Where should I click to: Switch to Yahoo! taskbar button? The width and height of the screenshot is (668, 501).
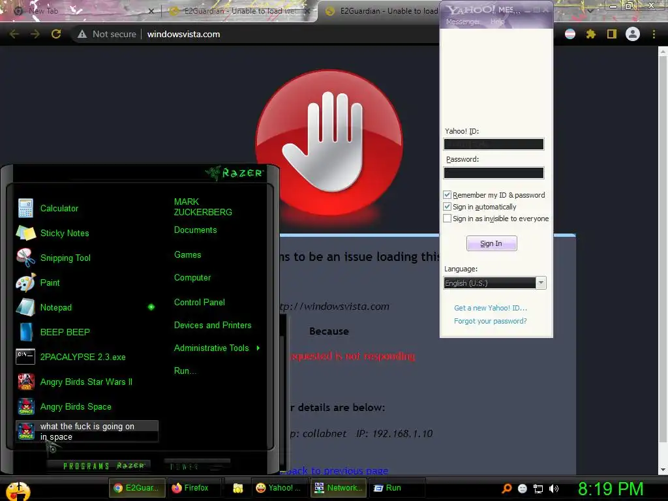tap(279, 488)
